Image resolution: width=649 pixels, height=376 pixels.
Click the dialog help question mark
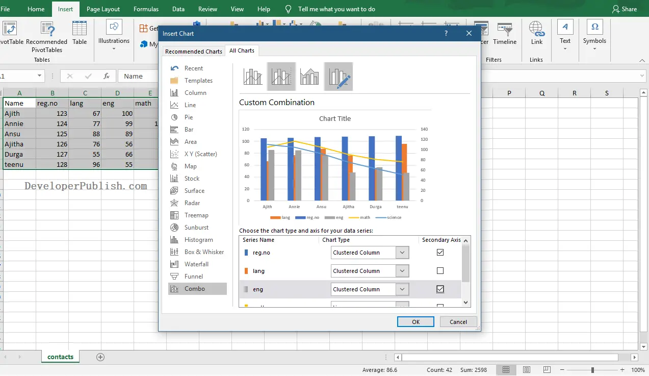click(x=446, y=33)
